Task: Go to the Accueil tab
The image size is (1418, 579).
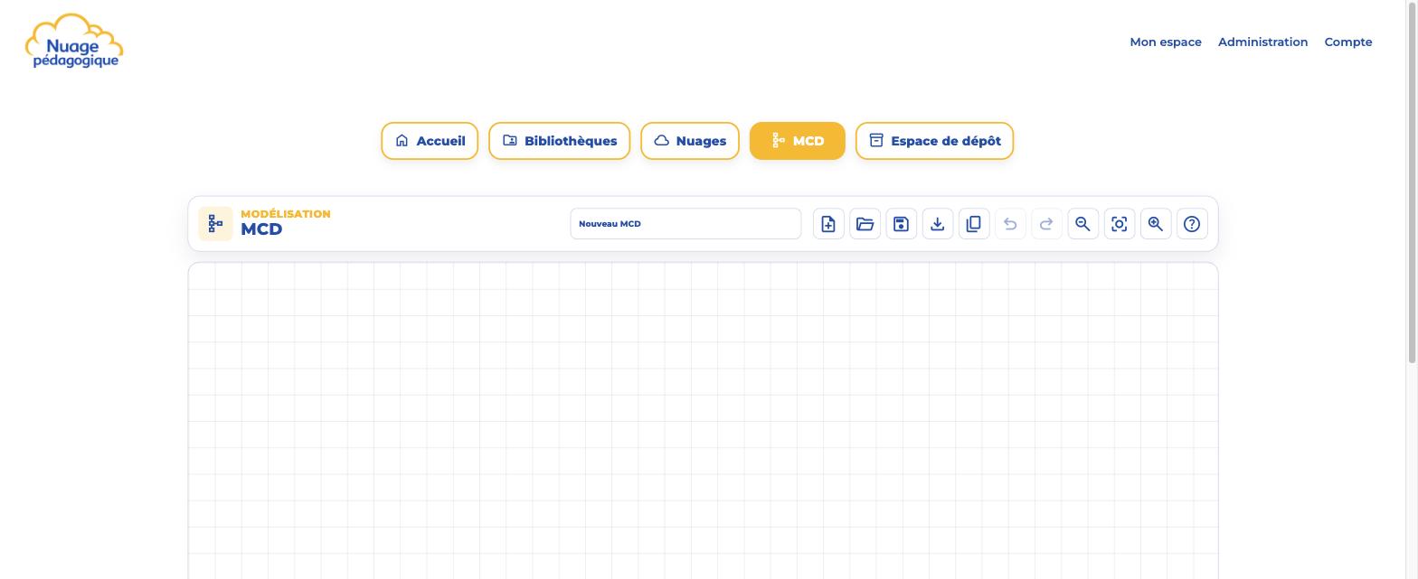Action: pos(430,141)
